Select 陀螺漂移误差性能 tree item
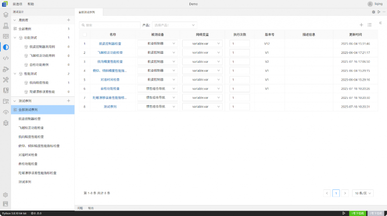Image resolution: width=387 pixels, height=216 pixels. 42,92
